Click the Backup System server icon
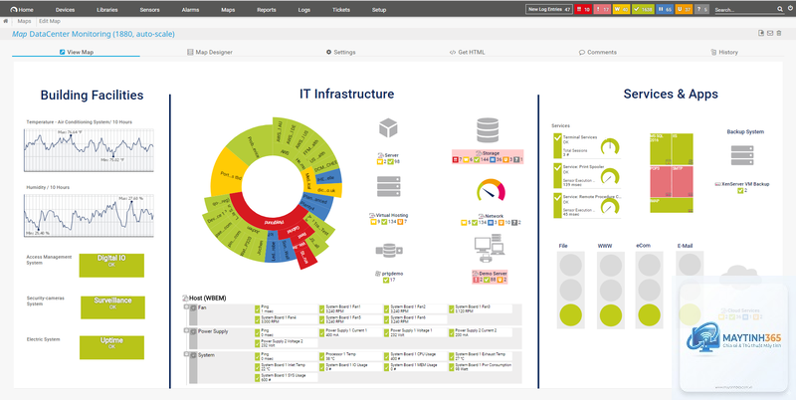Screen dimensions: 796x400 pyautogui.click(x=741, y=155)
